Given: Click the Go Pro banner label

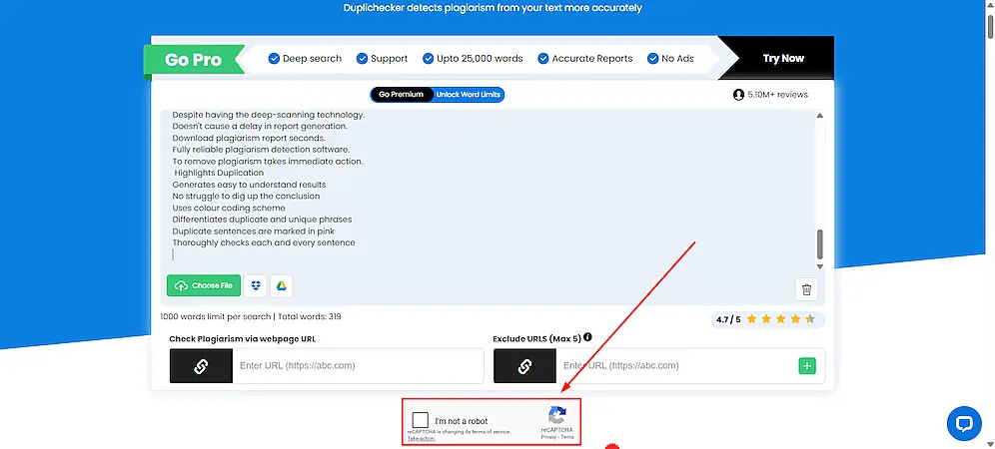Looking at the screenshot, I should tap(193, 60).
